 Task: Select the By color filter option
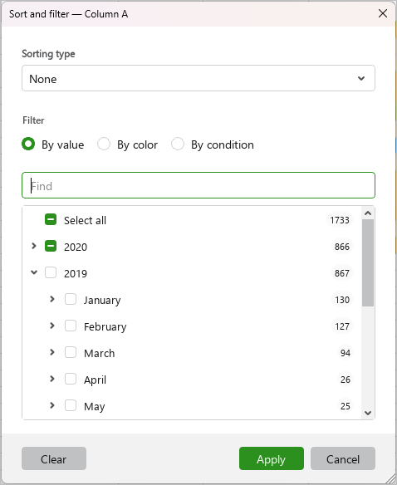[x=104, y=145]
